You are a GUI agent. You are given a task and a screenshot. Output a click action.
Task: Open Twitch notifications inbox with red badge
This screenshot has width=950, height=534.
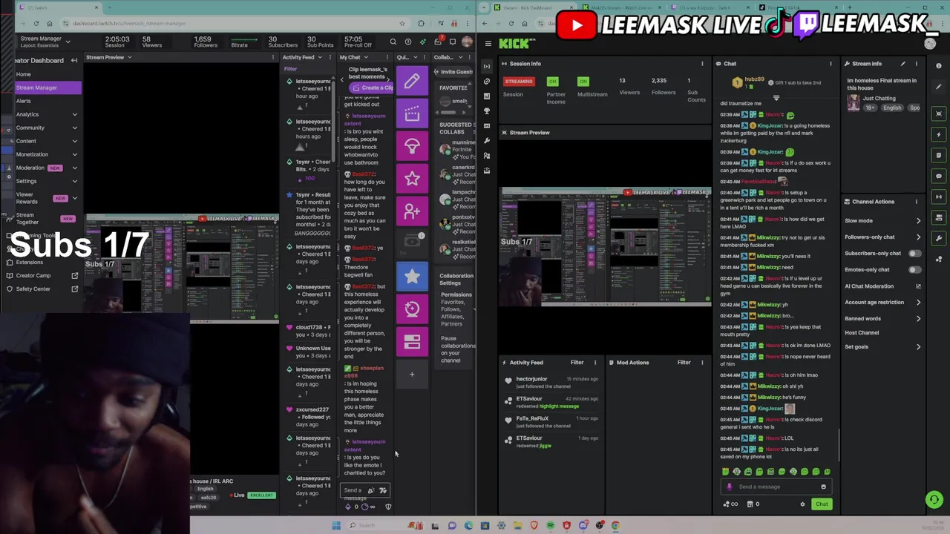438,42
